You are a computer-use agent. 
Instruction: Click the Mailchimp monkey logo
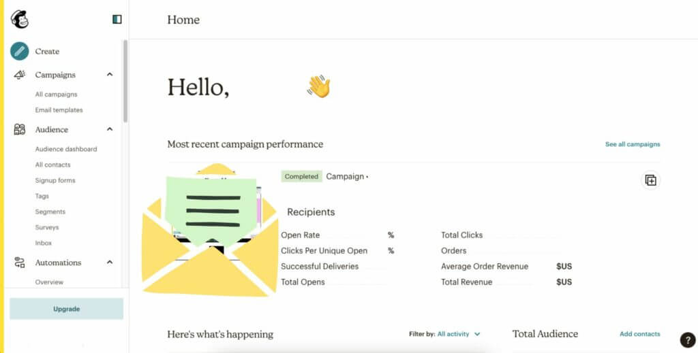(20, 20)
